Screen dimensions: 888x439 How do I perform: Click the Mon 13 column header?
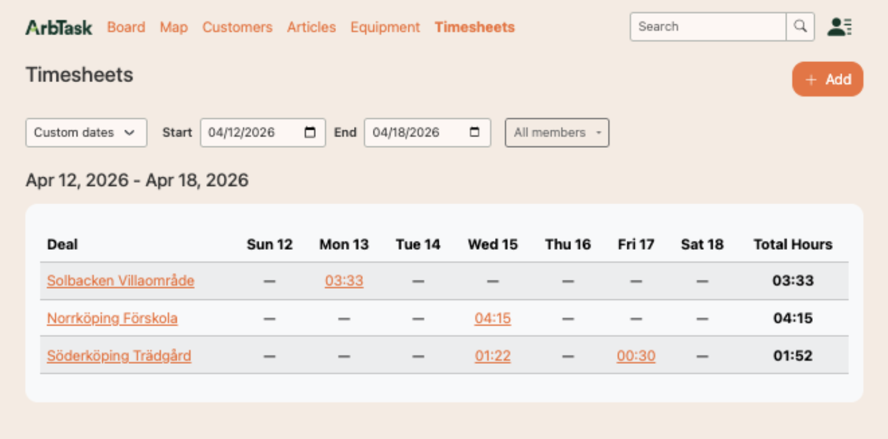click(x=344, y=244)
